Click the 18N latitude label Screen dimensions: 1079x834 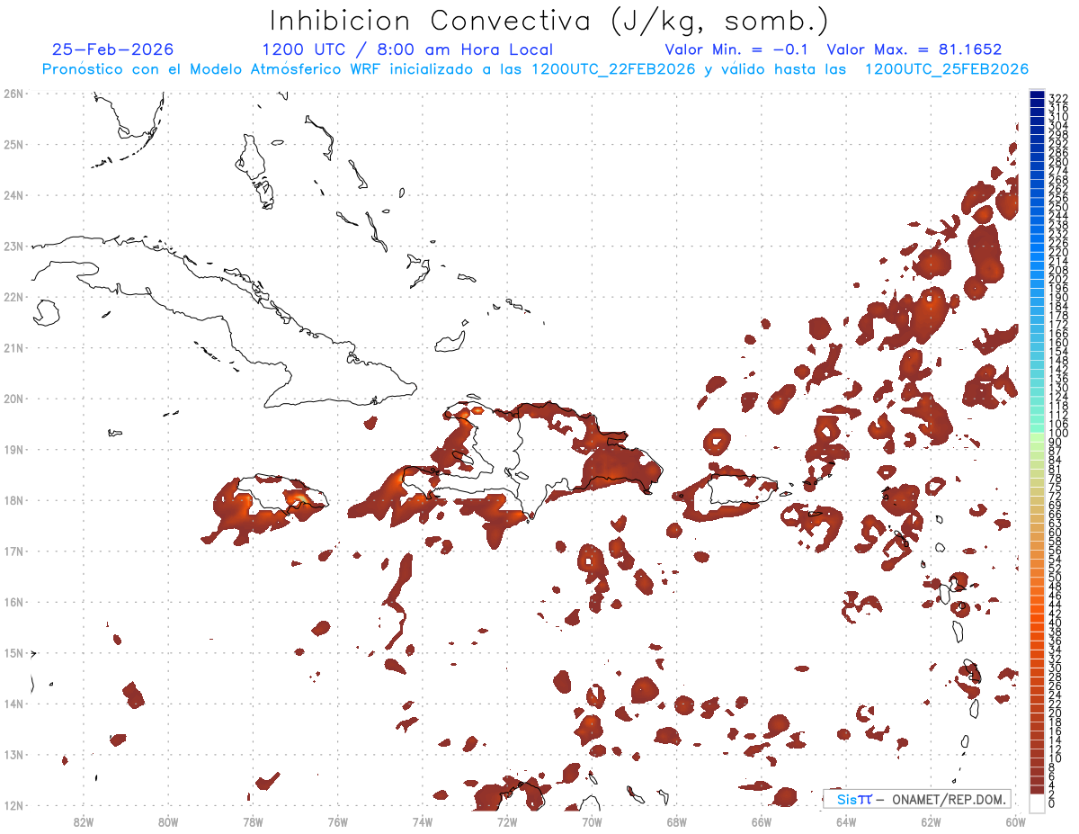13,500
